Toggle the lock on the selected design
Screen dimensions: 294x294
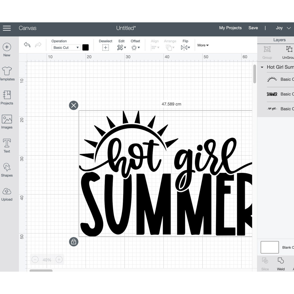coord(73,242)
